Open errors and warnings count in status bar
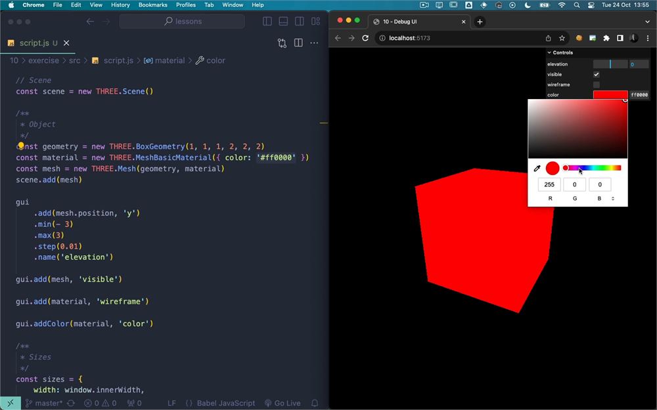This screenshot has height=410, width=657. click(100, 403)
